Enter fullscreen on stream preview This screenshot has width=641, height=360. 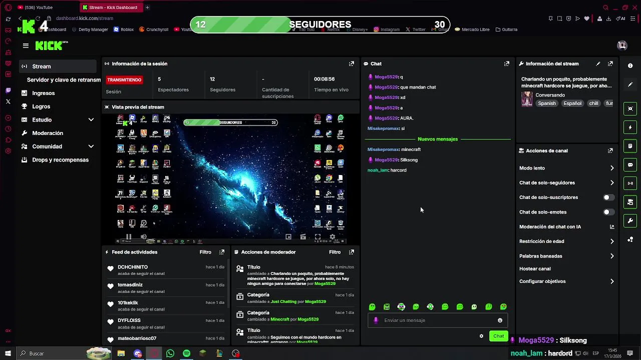[x=317, y=237]
